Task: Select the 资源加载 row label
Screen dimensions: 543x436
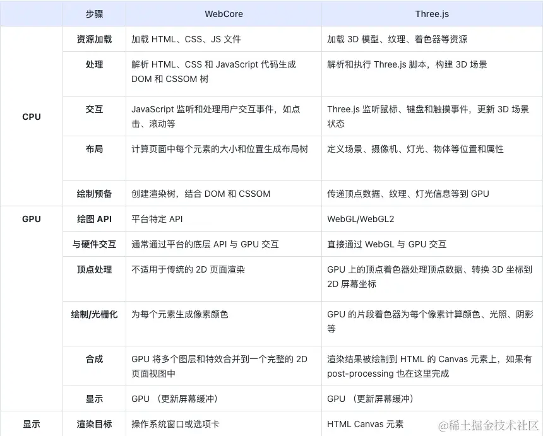Action: [x=93, y=38]
